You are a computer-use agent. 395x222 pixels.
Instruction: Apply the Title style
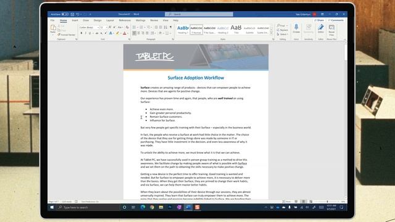point(236,30)
